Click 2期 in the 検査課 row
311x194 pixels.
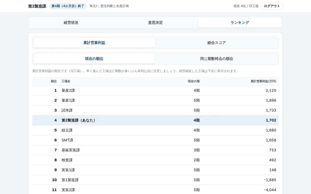(x=197, y=160)
